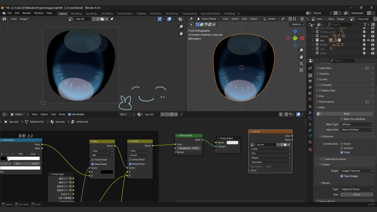Open the Render menu in top bar

pos(27,13)
